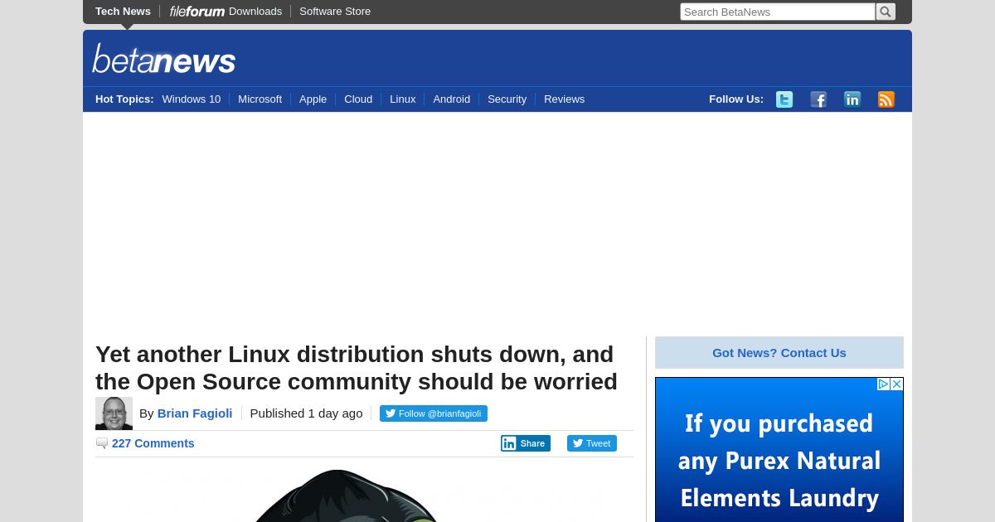Viewport: 995px width, 522px height.
Task: Open Security hot topic
Action: (507, 99)
